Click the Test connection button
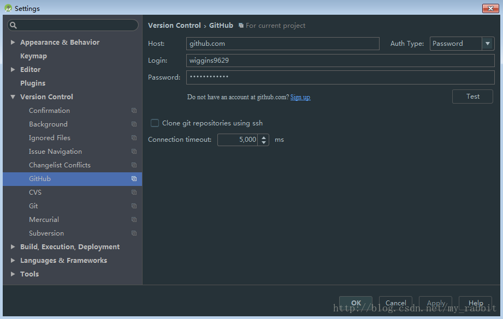Viewport: 503px width, 319px height. click(x=472, y=97)
